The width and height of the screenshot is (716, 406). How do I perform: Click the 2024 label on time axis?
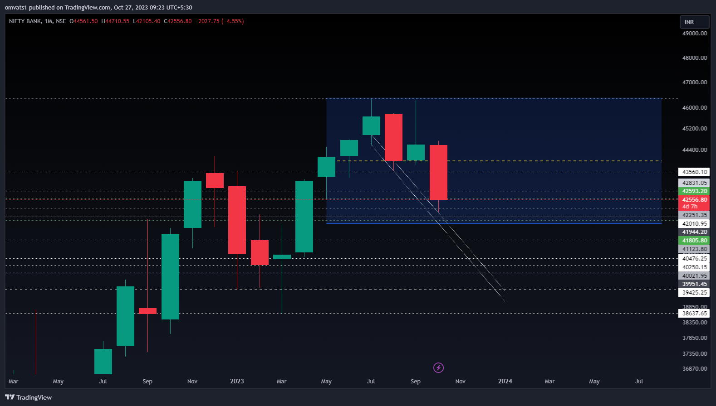505,381
